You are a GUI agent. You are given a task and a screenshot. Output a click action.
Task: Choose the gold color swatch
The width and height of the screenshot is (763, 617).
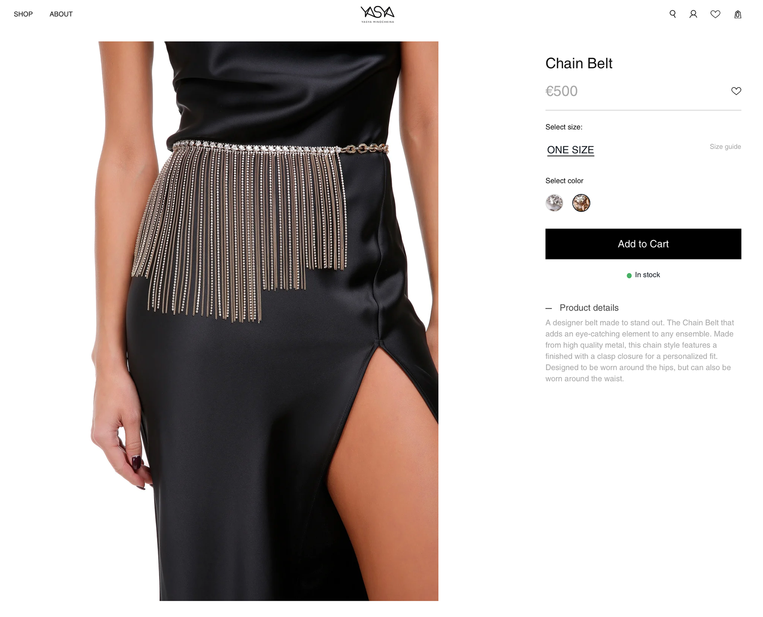(581, 203)
